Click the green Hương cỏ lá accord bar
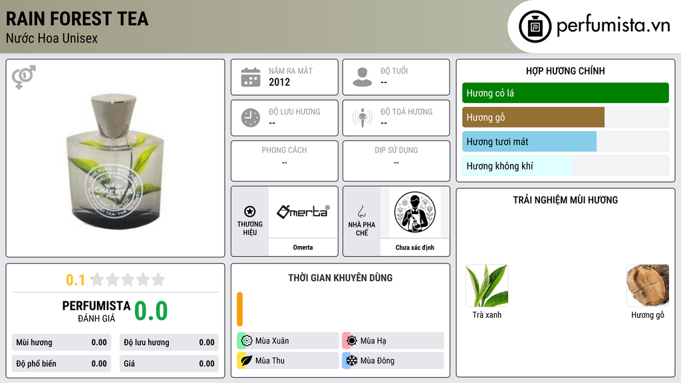The width and height of the screenshot is (681, 383). [x=565, y=93]
